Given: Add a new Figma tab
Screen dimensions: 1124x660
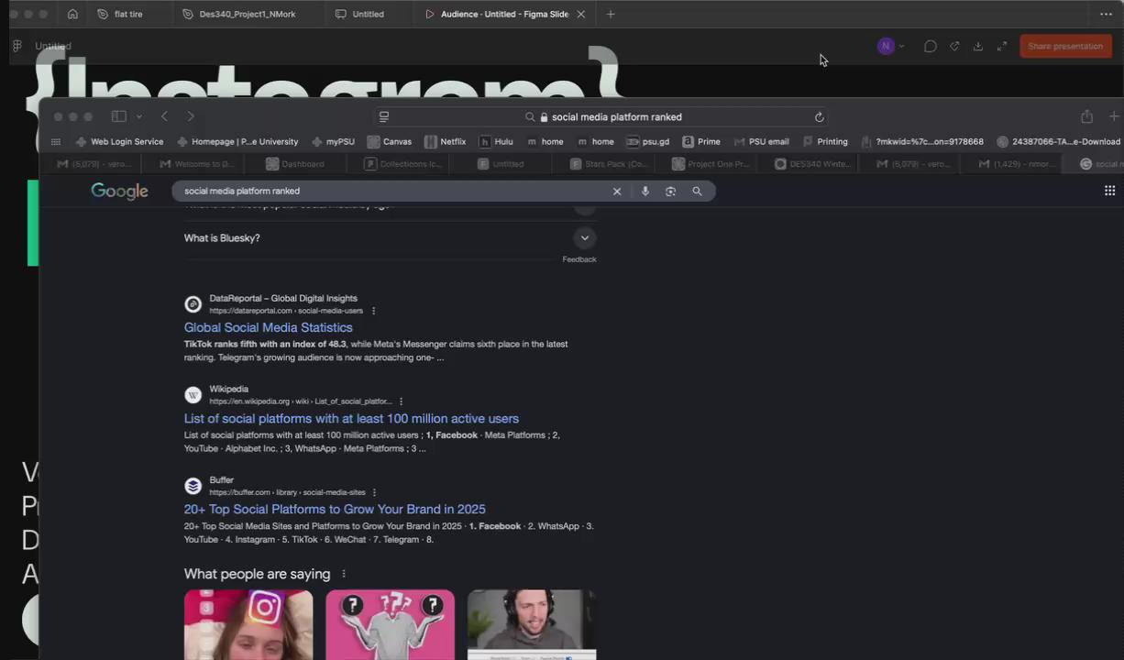Looking at the screenshot, I should pyautogui.click(x=611, y=14).
